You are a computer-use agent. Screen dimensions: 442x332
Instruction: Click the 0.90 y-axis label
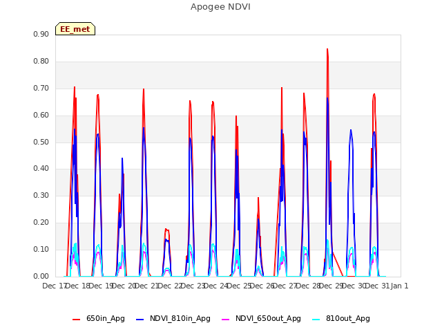click(41, 34)
